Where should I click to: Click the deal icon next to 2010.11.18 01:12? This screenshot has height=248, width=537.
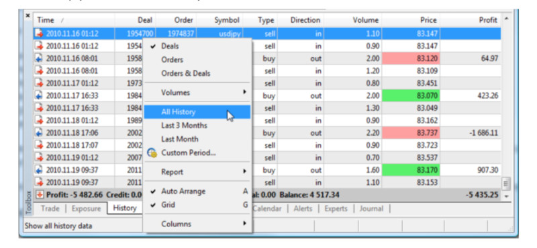39,120
